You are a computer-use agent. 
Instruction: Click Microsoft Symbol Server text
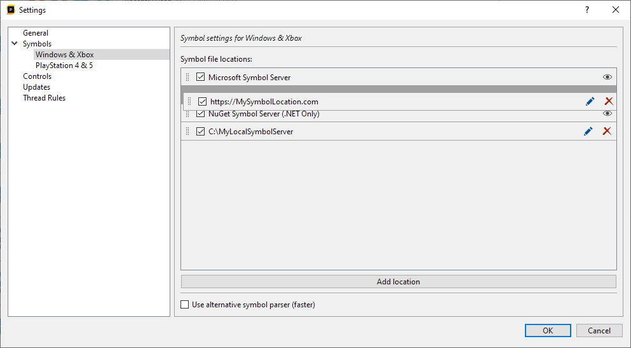pos(250,78)
